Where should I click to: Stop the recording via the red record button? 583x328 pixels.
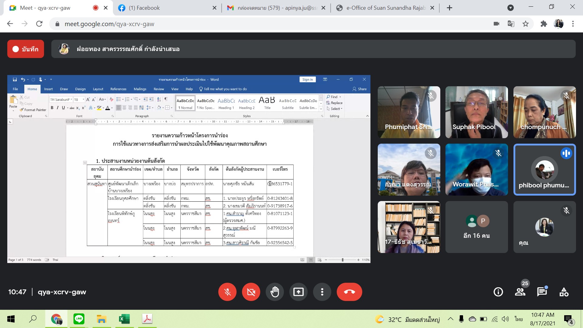click(26, 49)
